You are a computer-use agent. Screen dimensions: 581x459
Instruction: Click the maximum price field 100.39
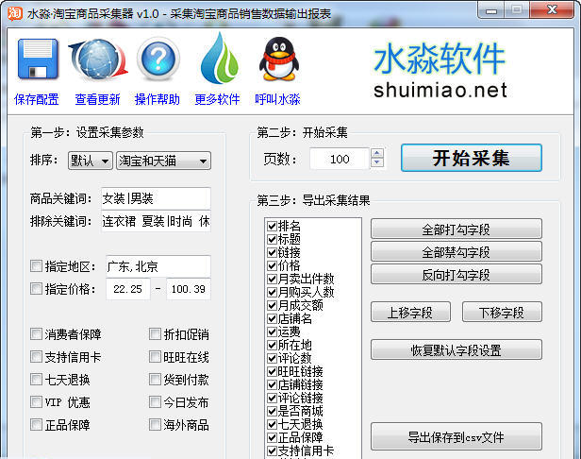[189, 289]
